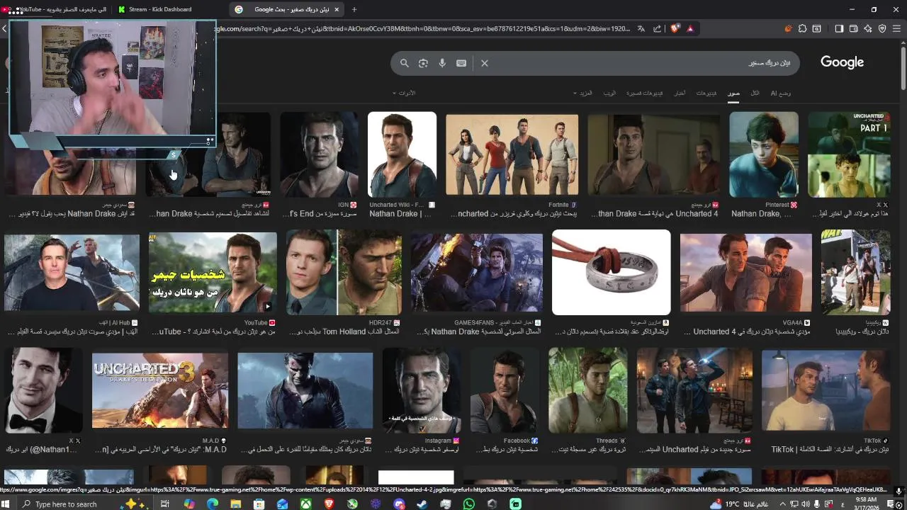907x510 pixels.
Task: Click the share icon in the address bar
Action: click(658, 28)
